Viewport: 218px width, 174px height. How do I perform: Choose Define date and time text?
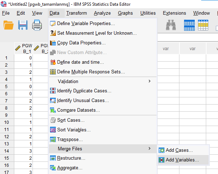coord(80,62)
